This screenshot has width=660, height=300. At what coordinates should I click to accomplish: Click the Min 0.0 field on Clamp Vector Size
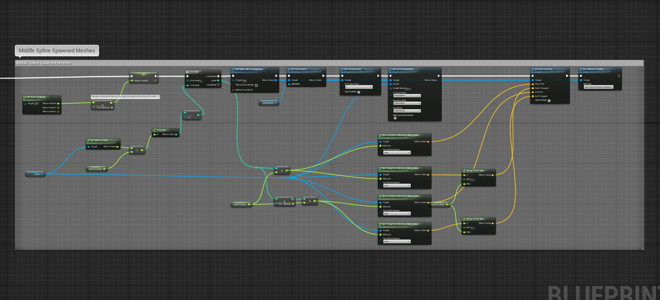(x=472, y=179)
